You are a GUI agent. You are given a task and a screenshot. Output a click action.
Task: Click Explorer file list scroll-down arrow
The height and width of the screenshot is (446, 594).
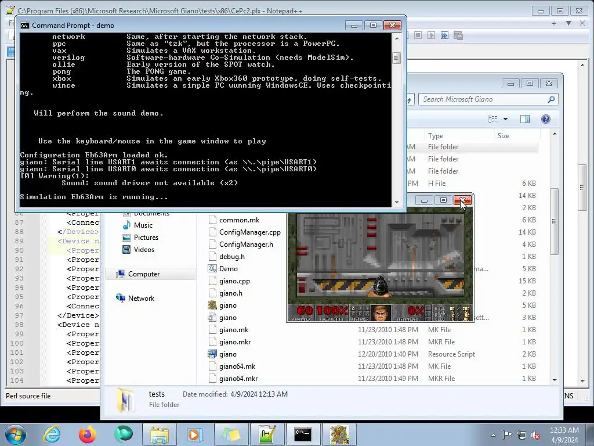coord(555,380)
